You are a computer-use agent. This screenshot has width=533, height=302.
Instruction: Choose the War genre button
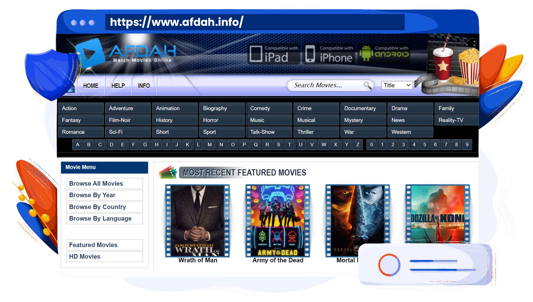tap(363, 132)
